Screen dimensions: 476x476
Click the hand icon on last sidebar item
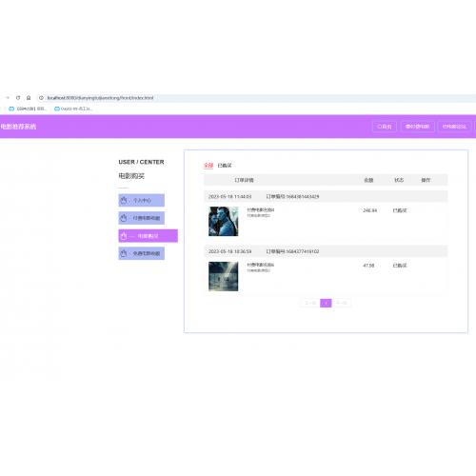point(124,253)
